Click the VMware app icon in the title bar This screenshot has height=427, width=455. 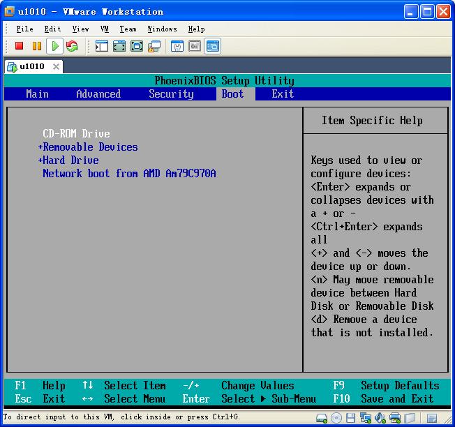click(10, 12)
